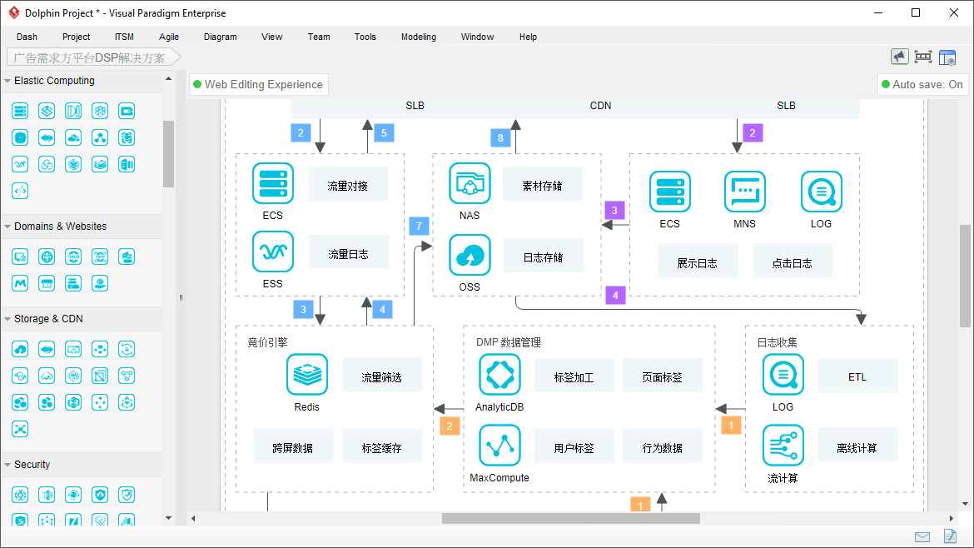Open the Dash menu
This screenshot has width=974, height=548.
[27, 37]
